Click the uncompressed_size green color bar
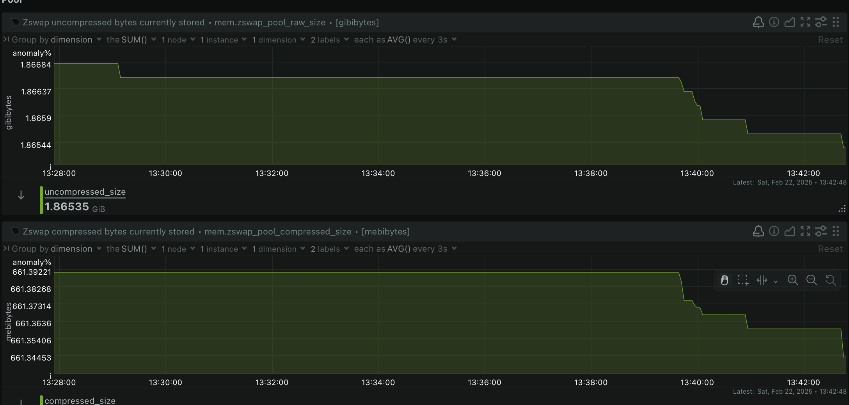Image resolution: width=849 pixels, height=405 pixels. (41, 200)
